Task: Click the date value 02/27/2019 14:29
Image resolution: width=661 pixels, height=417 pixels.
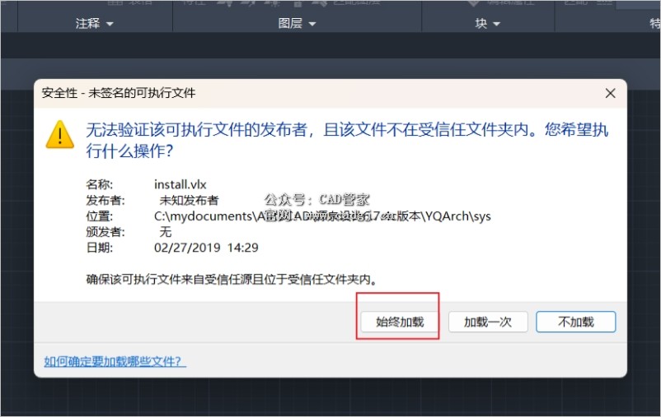Action: coord(206,248)
